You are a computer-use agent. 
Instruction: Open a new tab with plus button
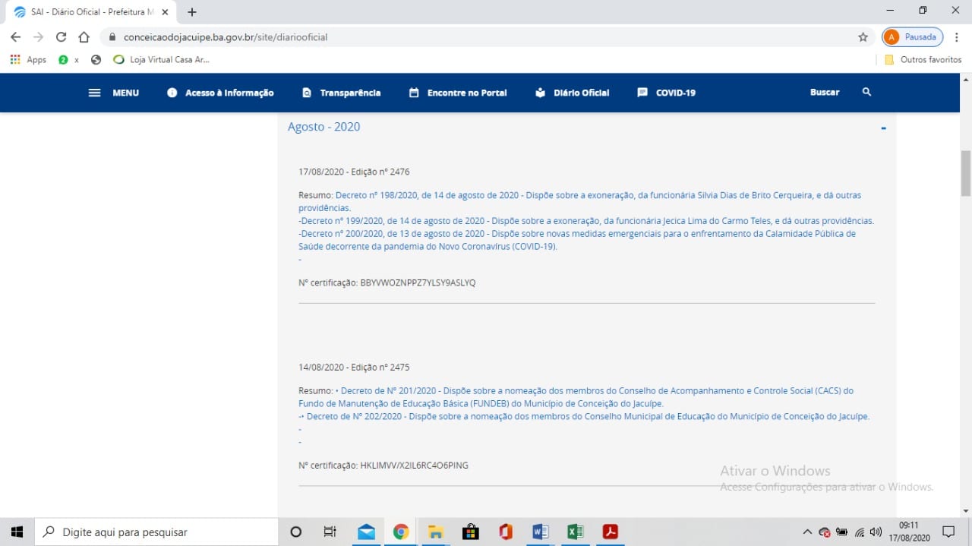pyautogui.click(x=192, y=12)
